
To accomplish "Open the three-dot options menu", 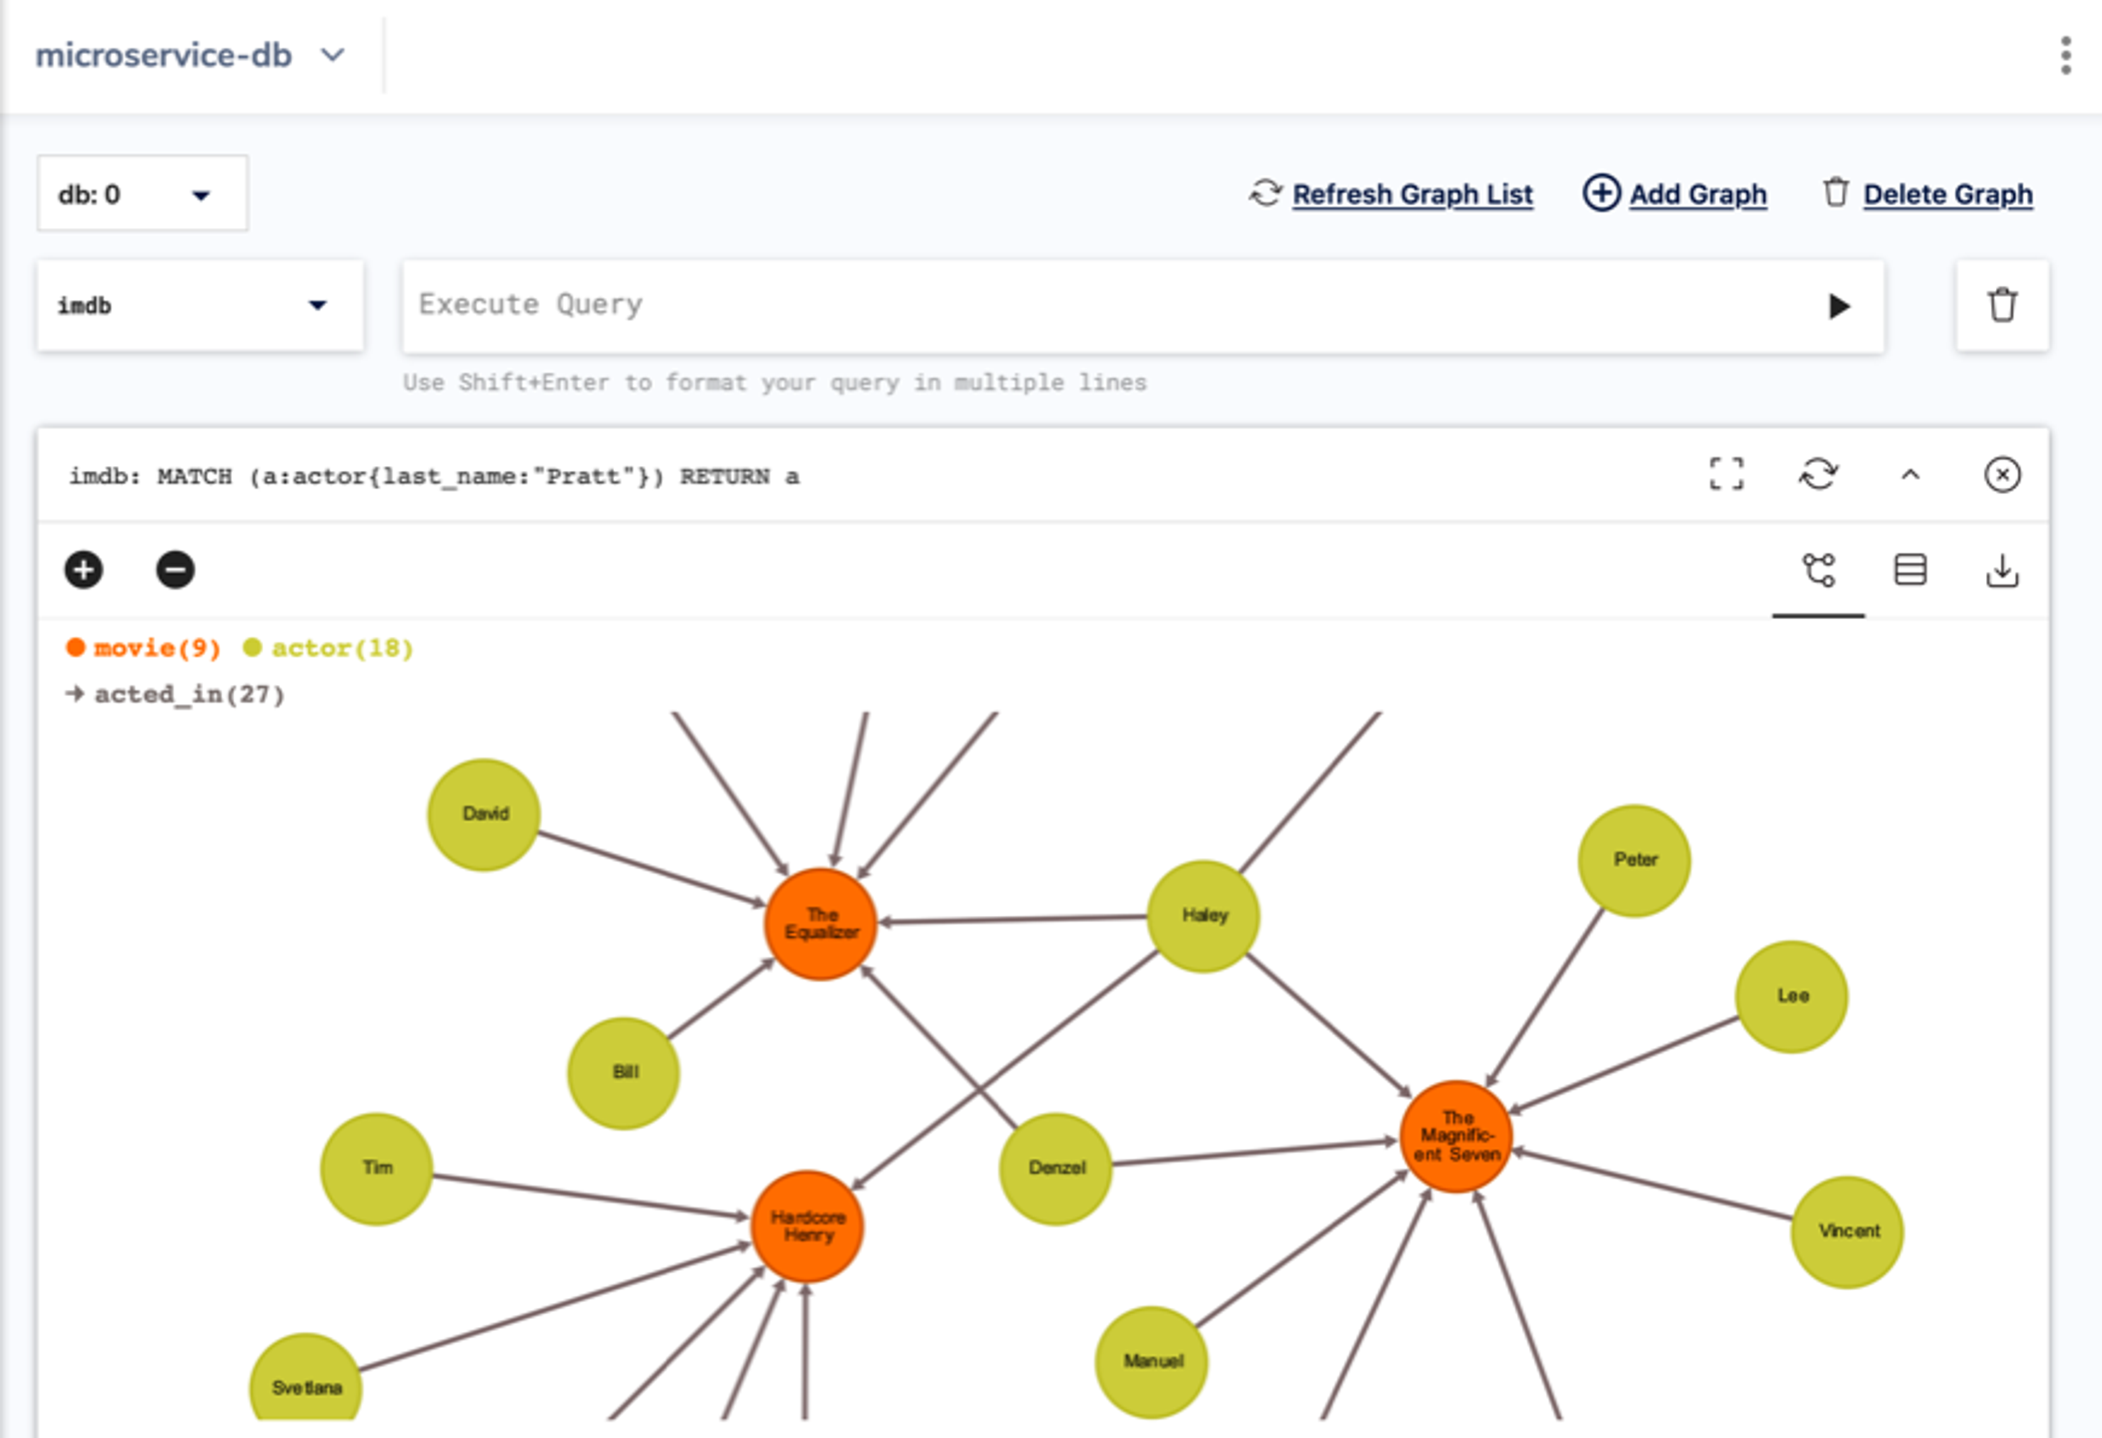I will click(2066, 55).
